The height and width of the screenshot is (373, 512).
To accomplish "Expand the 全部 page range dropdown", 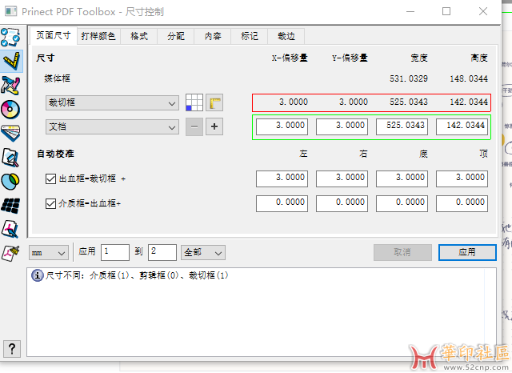I will point(203,252).
